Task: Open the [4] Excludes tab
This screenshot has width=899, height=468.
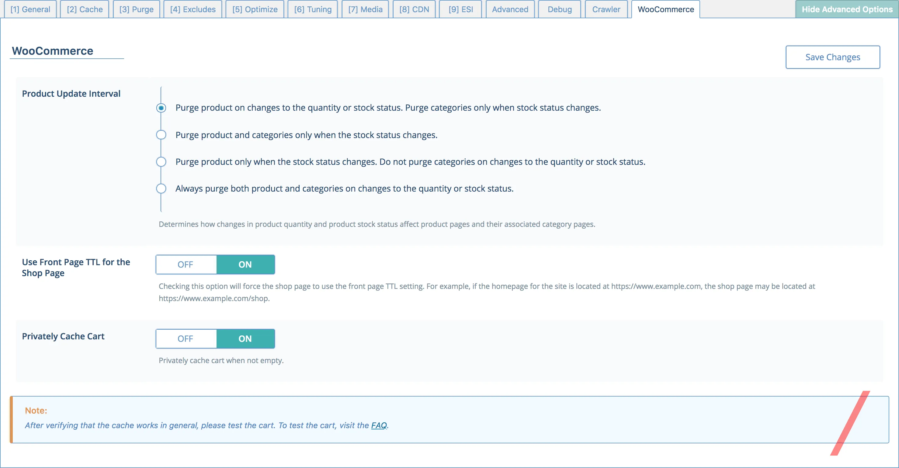Action: point(192,9)
